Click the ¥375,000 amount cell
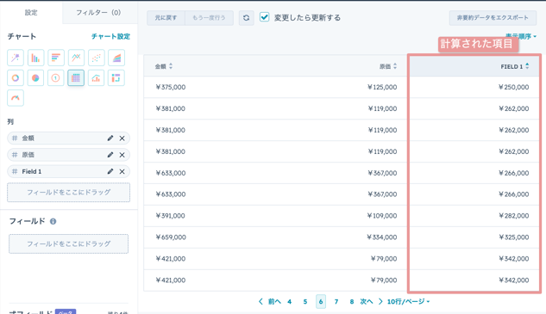Screen dimensions: 546x314 pyautogui.click(x=171, y=87)
